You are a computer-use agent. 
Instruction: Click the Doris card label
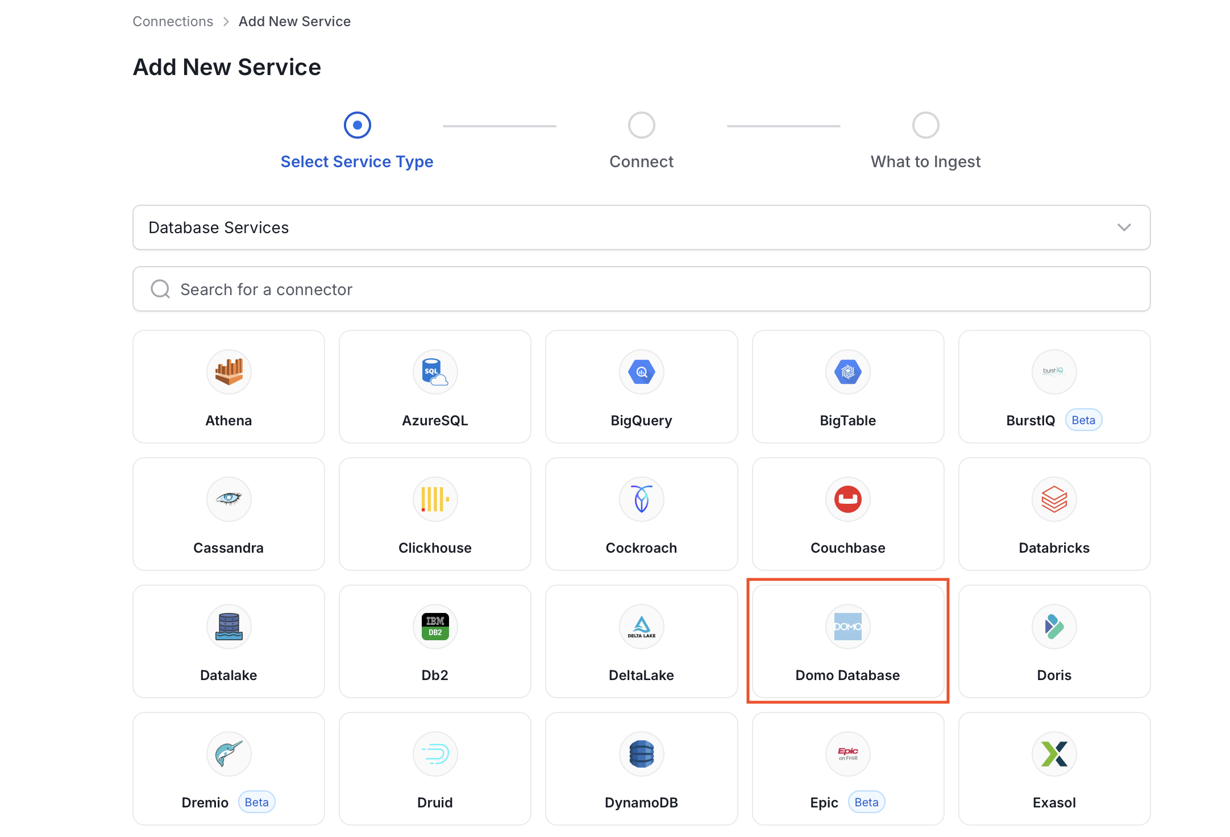[1054, 675]
